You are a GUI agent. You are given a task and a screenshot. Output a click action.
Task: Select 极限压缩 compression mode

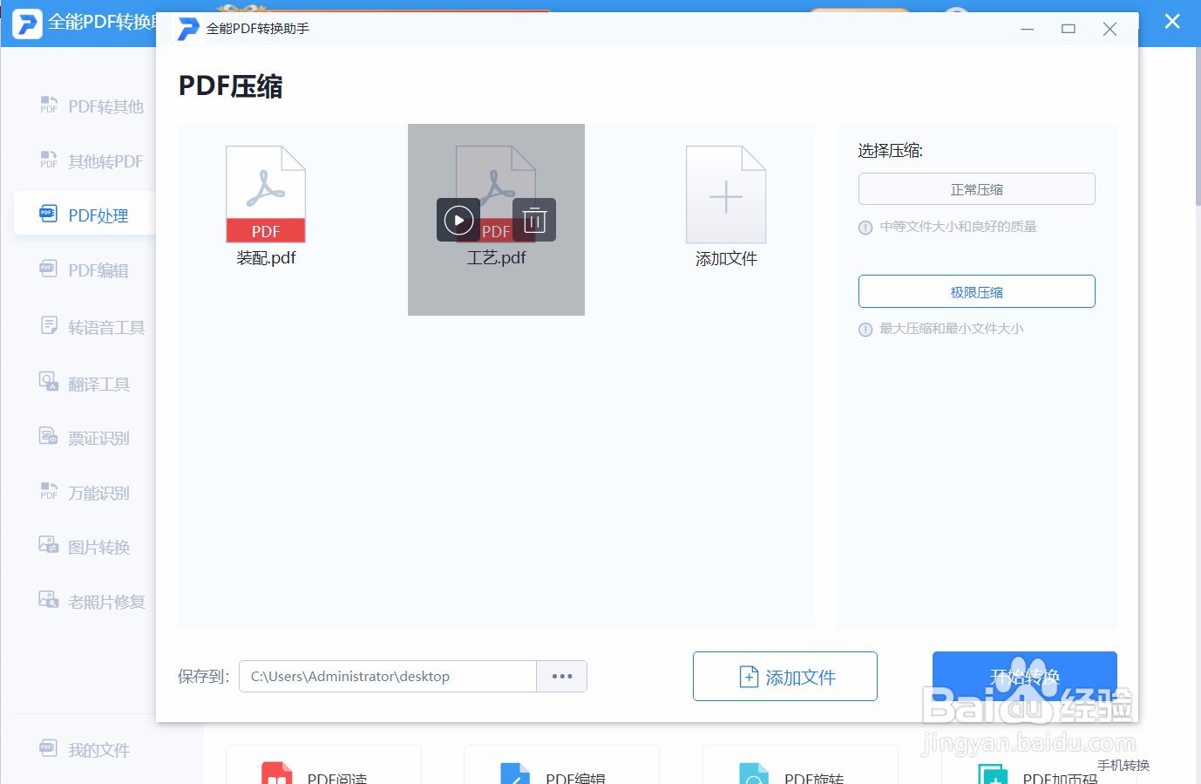[976, 291]
